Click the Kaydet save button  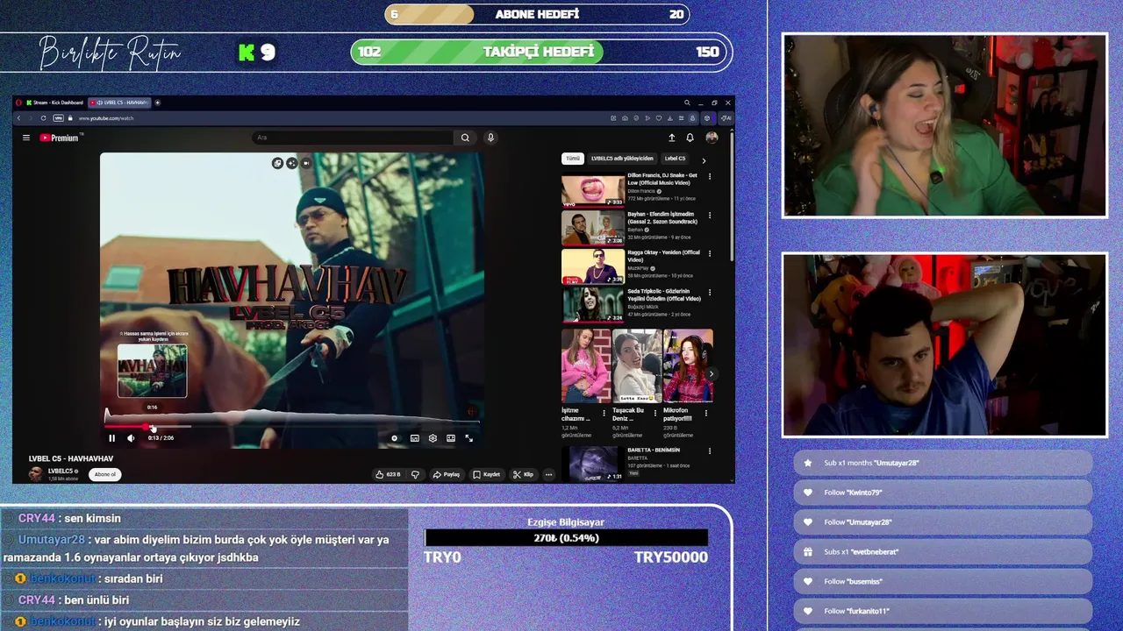pyautogui.click(x=487, y=474)
